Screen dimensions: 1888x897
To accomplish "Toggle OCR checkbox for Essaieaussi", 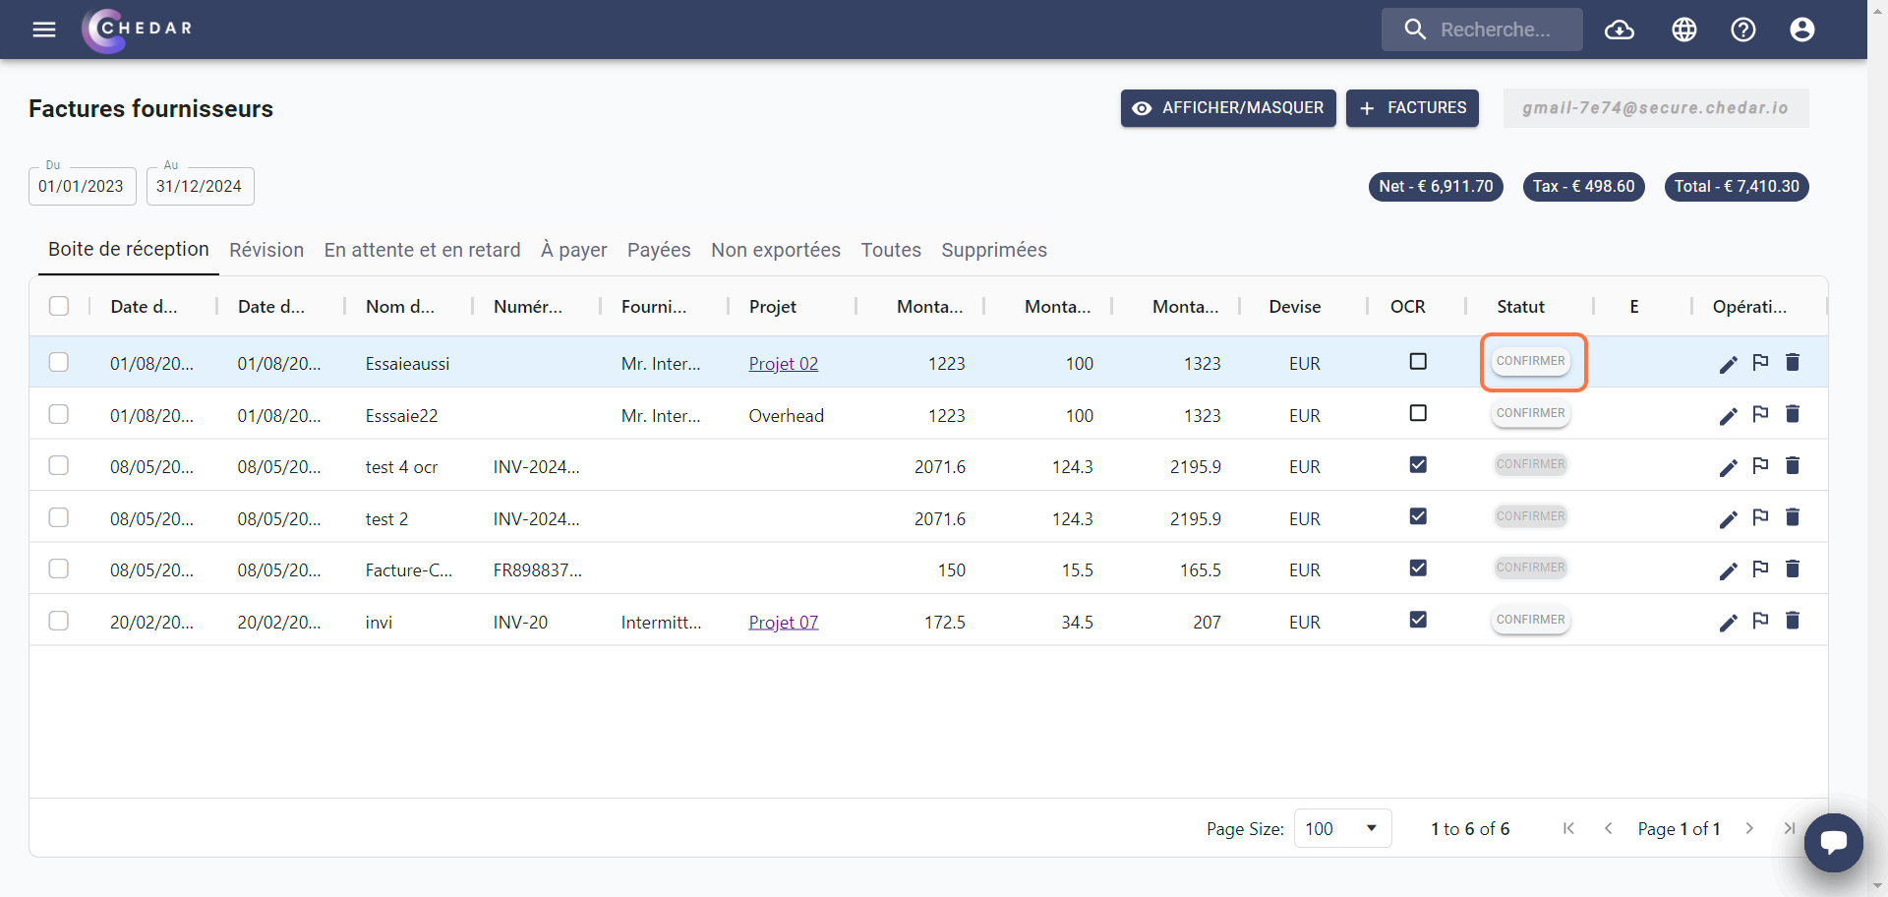I will tap(1418, 361).
